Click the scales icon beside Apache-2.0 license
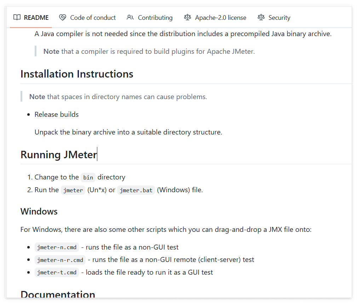Image resolution: width=357 pixels, height=303 pixels. tap(188, 17)
